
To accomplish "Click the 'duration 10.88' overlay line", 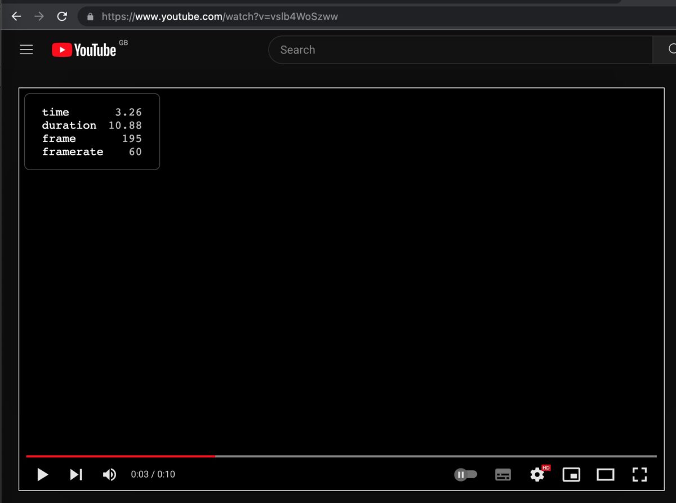I will click(x=92, y=125).
